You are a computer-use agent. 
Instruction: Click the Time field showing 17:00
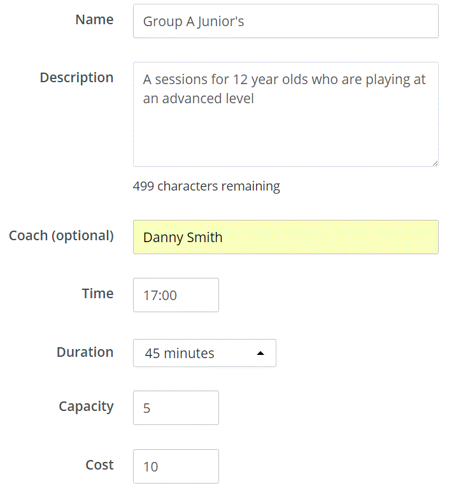[176, 296]
